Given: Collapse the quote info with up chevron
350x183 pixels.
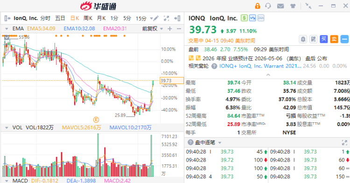Looking at the screenshot, I should pyautogui.click(x=268, y=75).
